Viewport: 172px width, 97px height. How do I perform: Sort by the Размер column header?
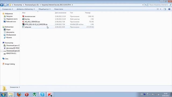point(88,13)
